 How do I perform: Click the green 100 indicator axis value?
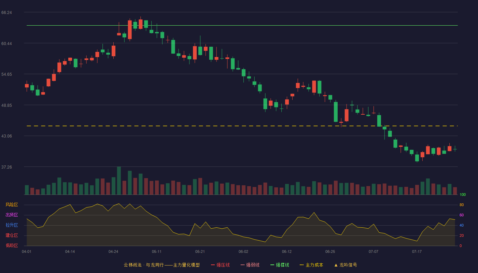[x=463, y=195]
